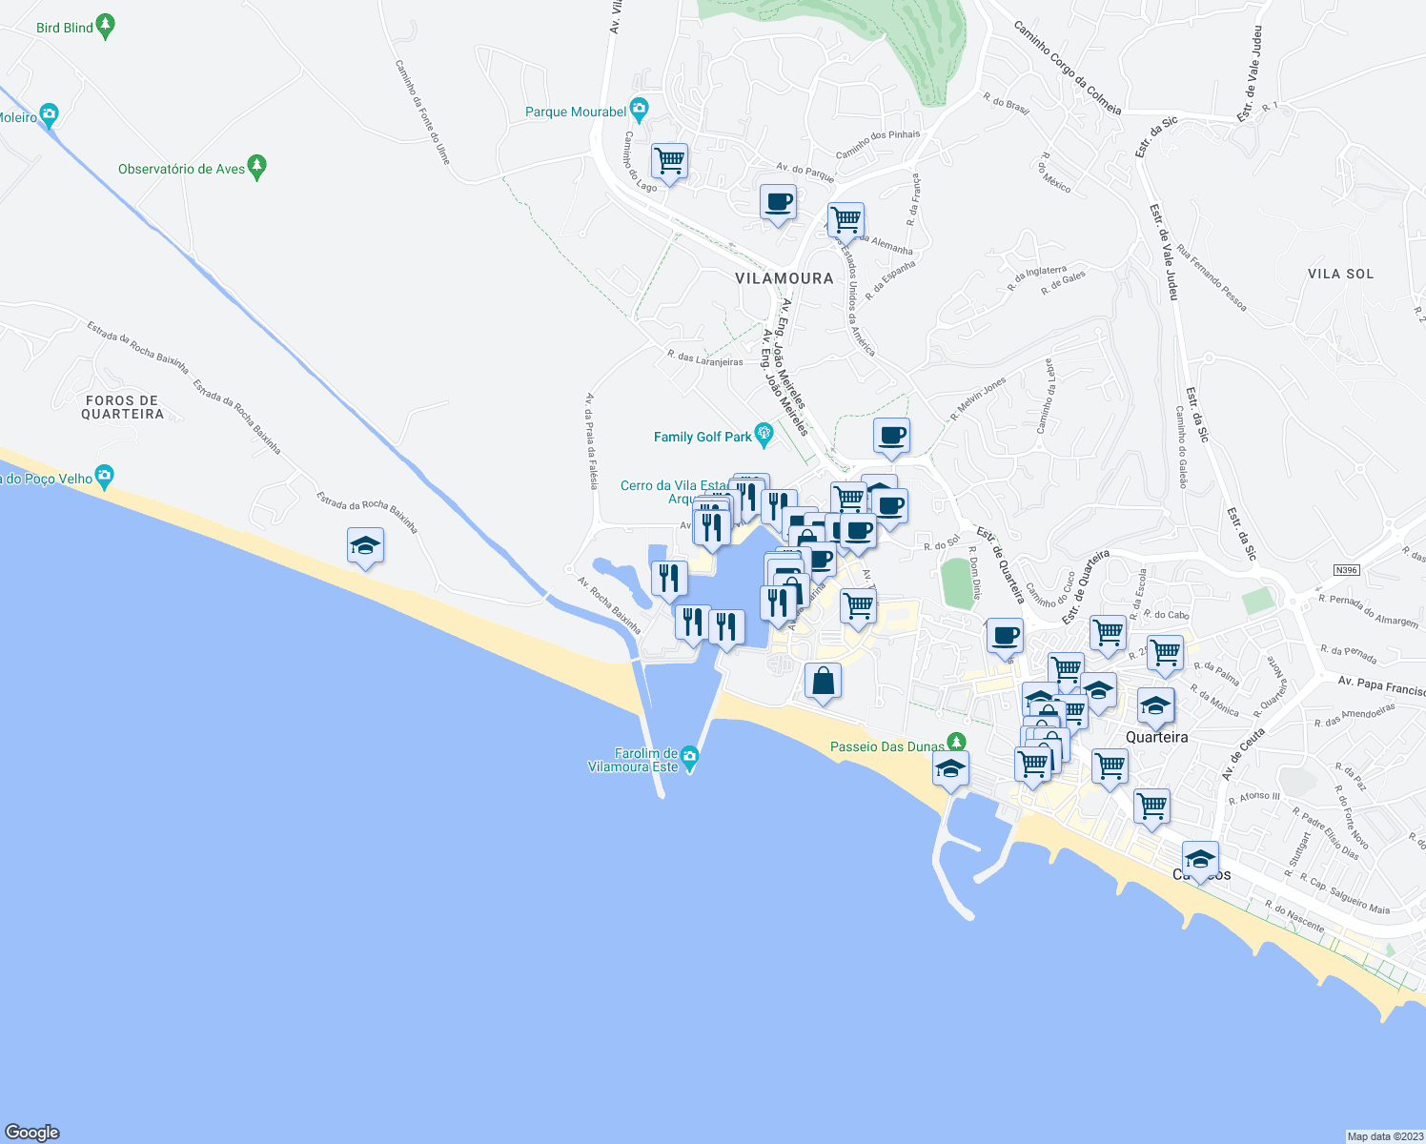This screenshot has width=1426, height=1144.
Task: Click school marker on Estrada da Rocha Baixinha beach
Action: click(365, 548)
